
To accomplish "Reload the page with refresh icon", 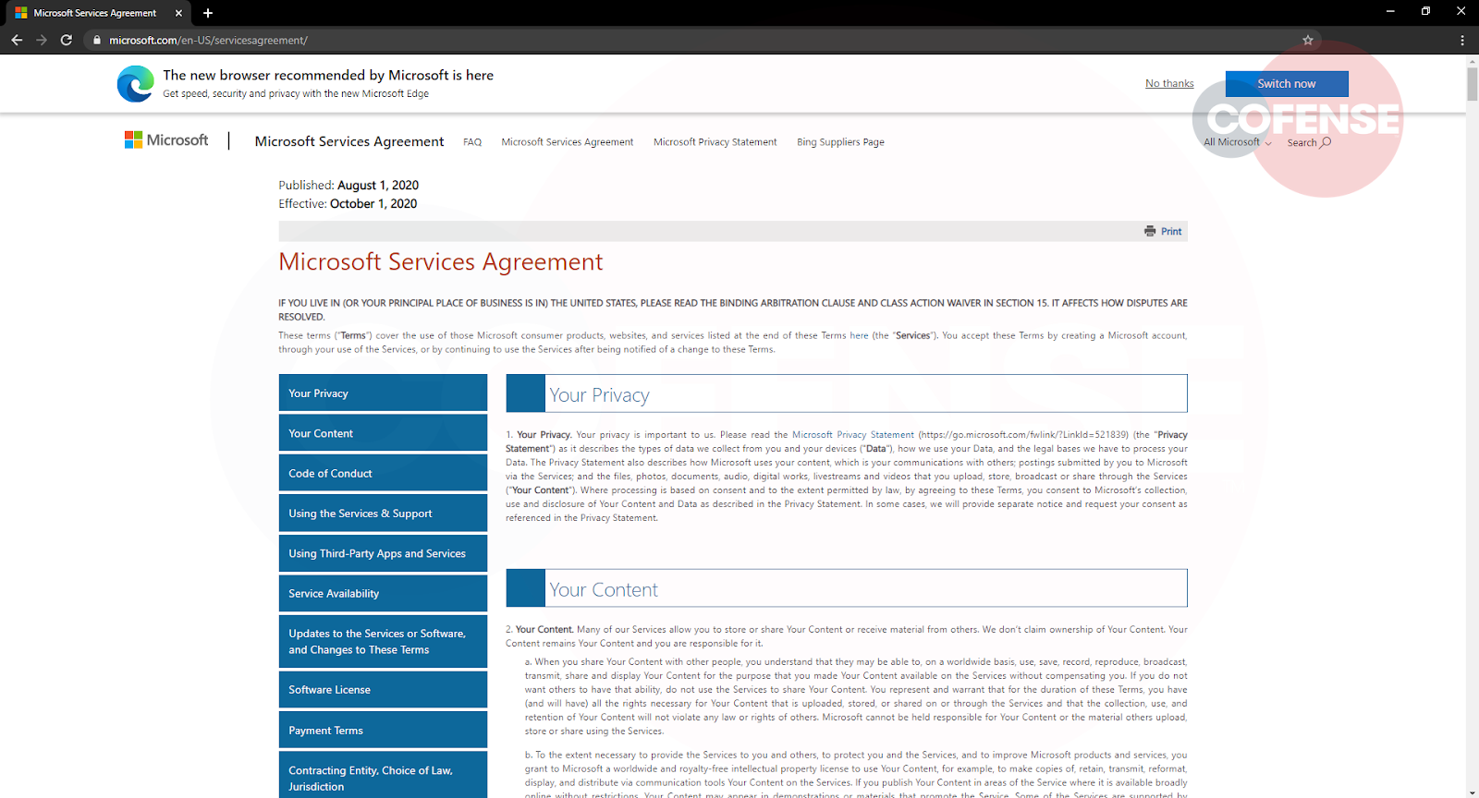I will tap(67, 40).
